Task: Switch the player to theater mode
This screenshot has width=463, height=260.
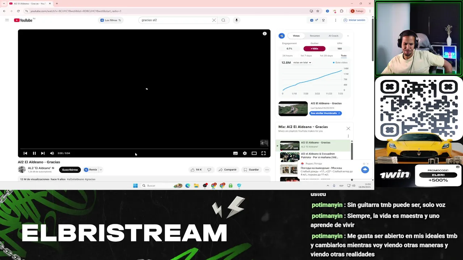Action: (254, 153)
